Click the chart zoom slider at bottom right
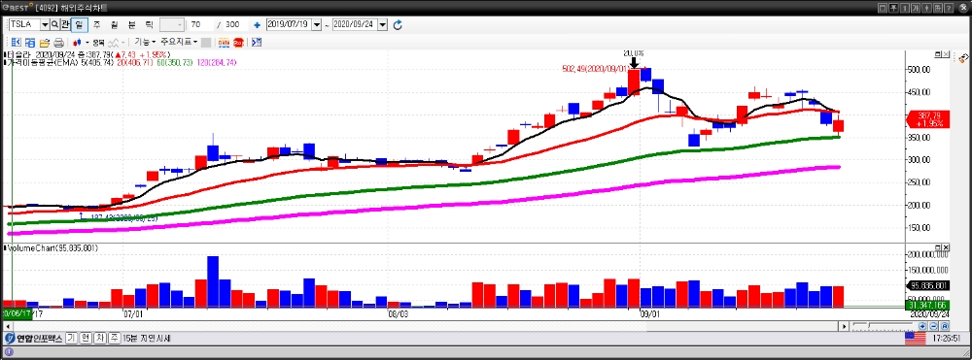The height and width of the screenshot is (360, 972). 884,325
